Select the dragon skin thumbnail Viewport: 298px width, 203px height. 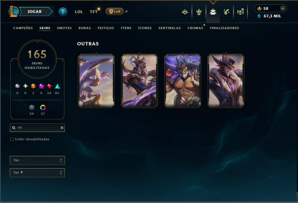(x=96, y=81)
